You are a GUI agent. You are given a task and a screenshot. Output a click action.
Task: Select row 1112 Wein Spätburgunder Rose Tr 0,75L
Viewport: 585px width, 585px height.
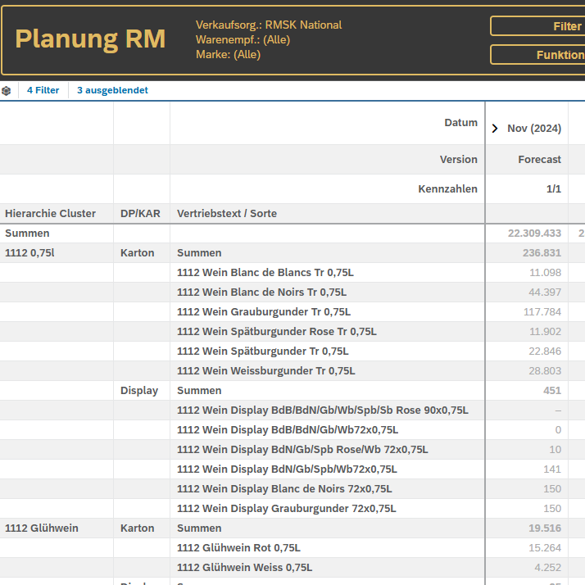pyautogui.click(x=276, y=332)
